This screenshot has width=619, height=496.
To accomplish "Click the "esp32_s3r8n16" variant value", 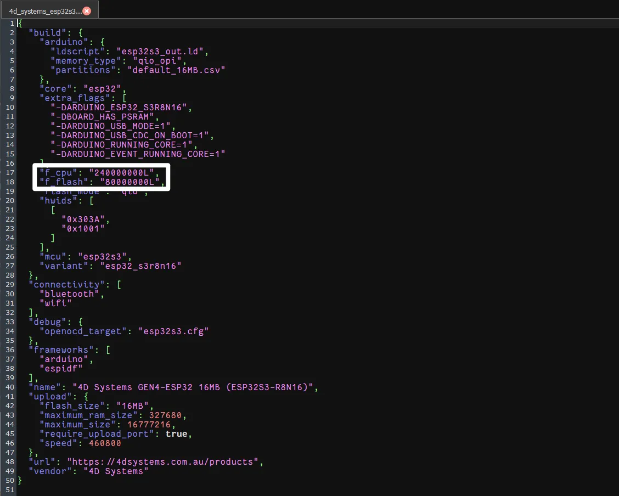I will 140,266.
